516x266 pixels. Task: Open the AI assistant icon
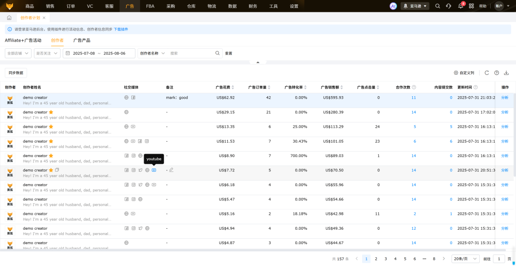tap(393, 6)
